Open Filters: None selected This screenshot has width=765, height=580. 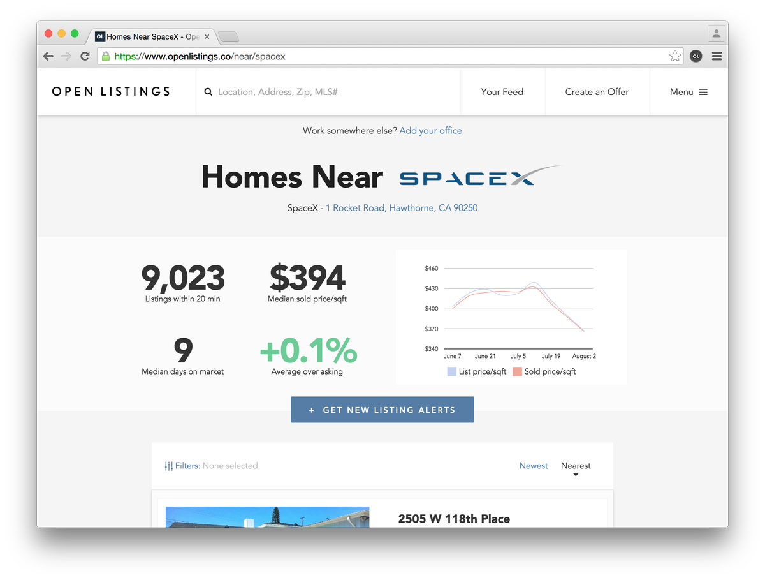[x=211, y=466]
